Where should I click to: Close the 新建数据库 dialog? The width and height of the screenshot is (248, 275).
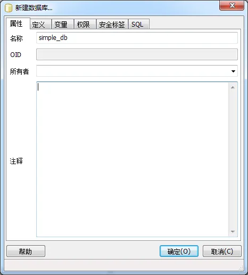(232, 5)
